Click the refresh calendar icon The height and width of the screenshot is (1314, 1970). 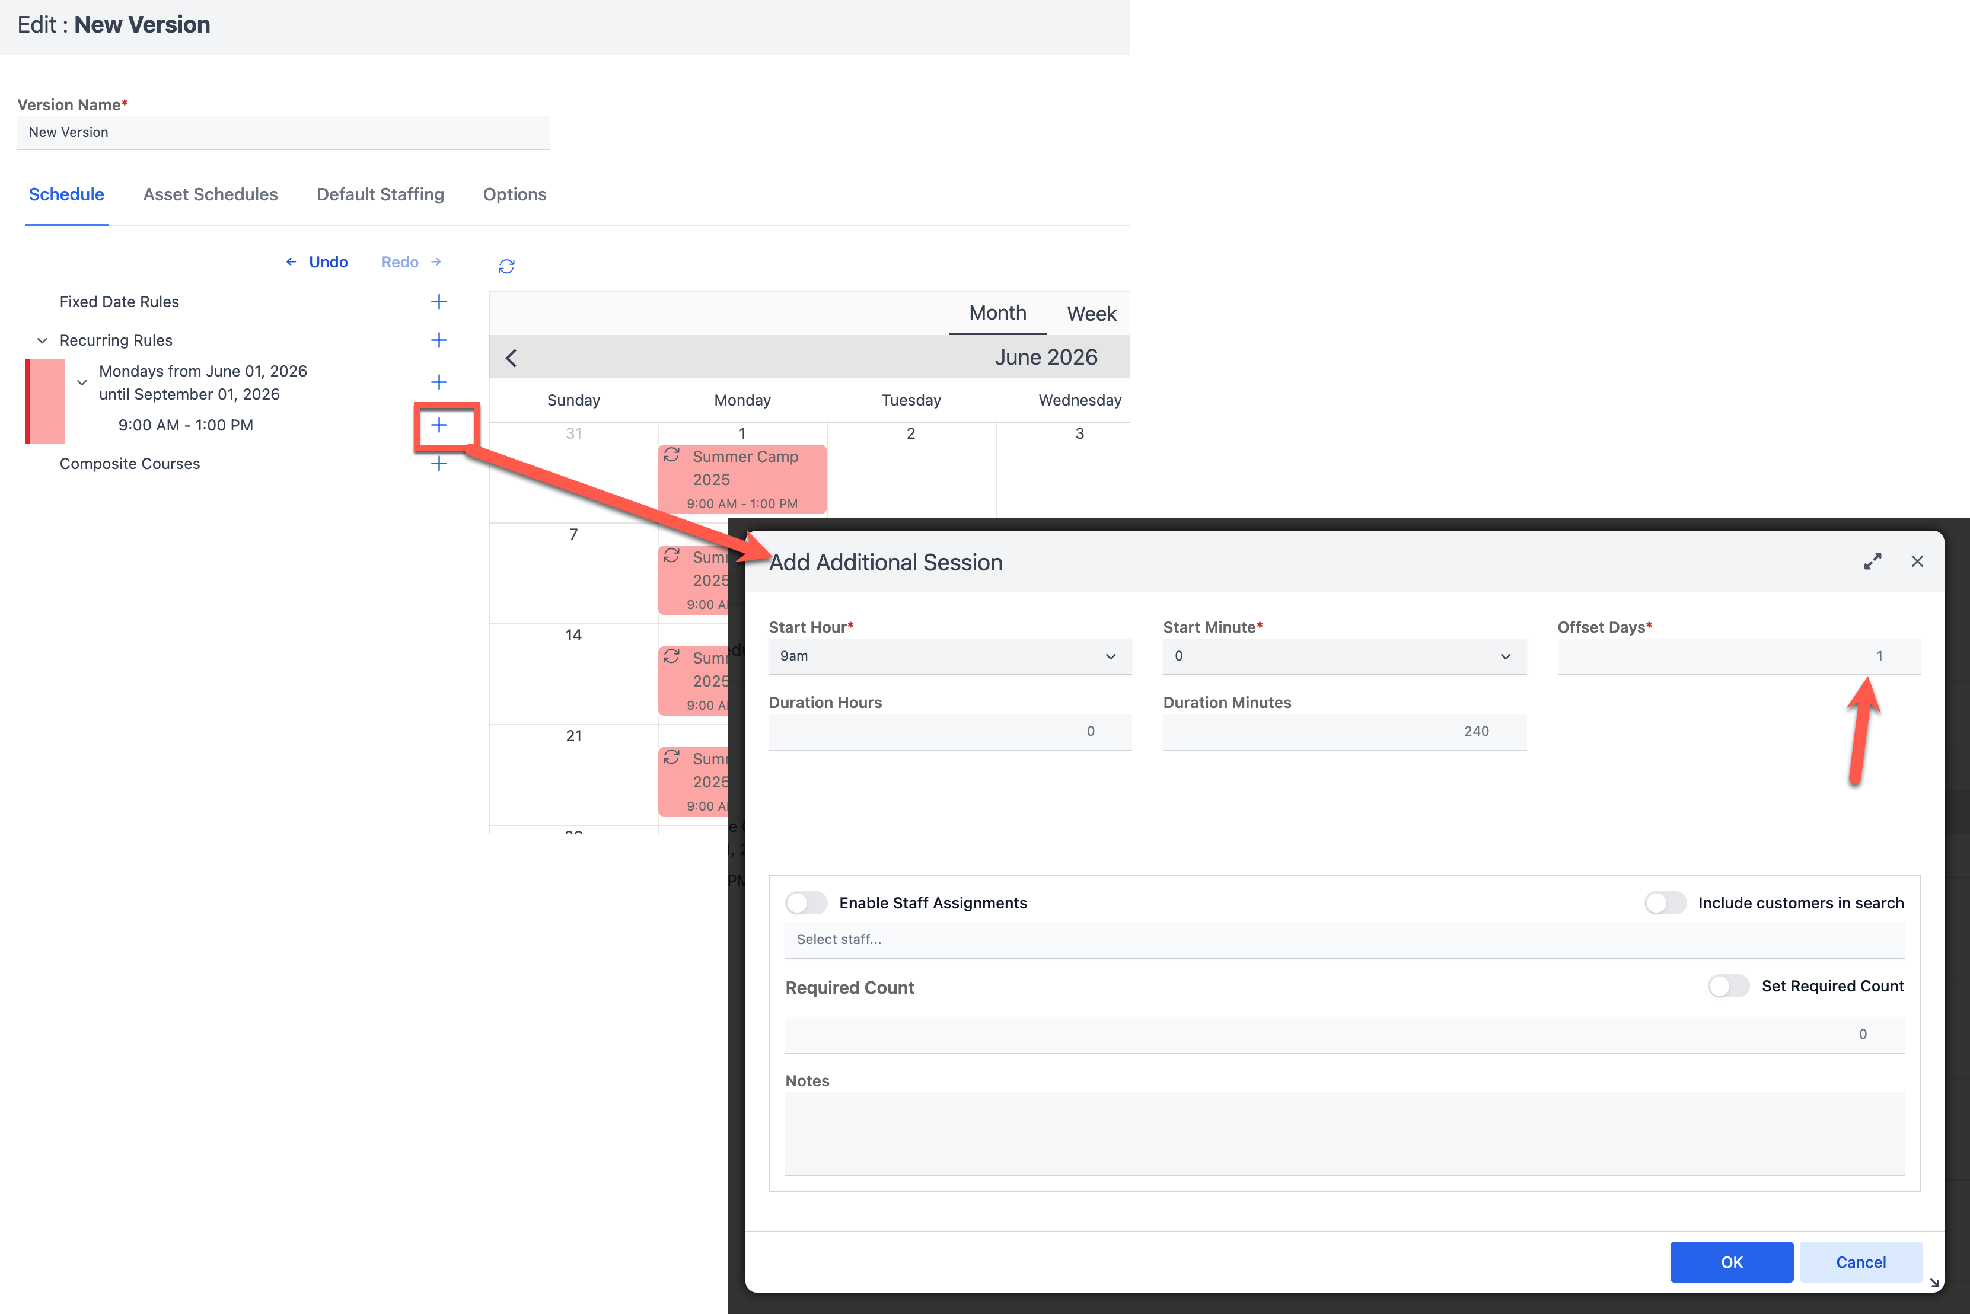(506, 266)
